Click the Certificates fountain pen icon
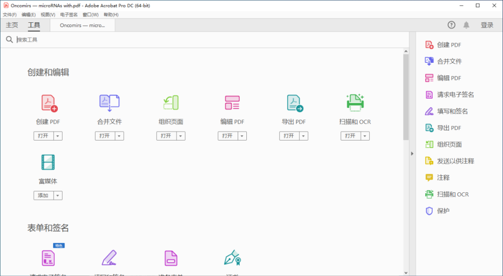 [x=232, y=258]
